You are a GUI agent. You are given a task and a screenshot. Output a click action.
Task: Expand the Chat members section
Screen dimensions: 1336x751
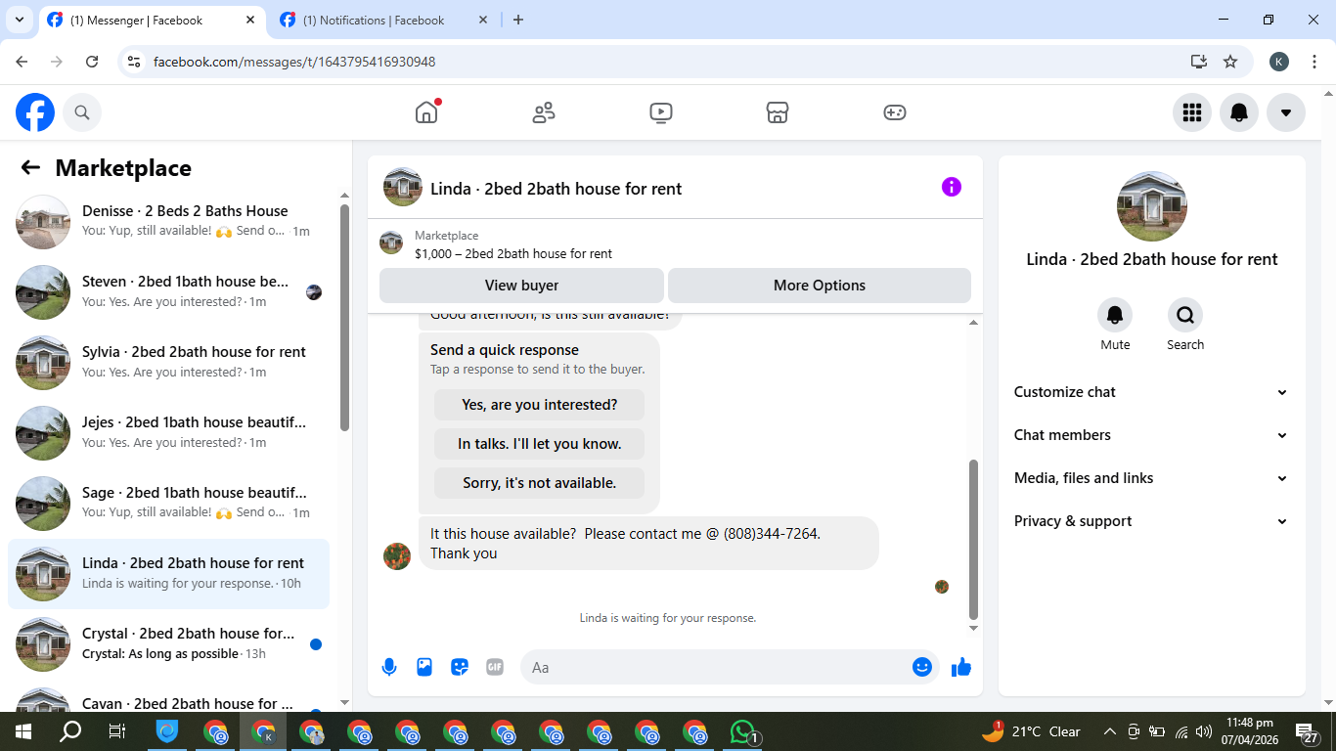[x=1151, y=435]
